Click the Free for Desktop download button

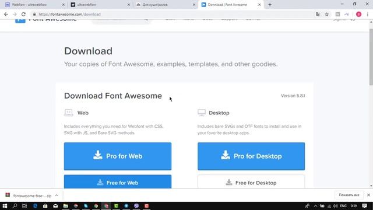[251, 182]
